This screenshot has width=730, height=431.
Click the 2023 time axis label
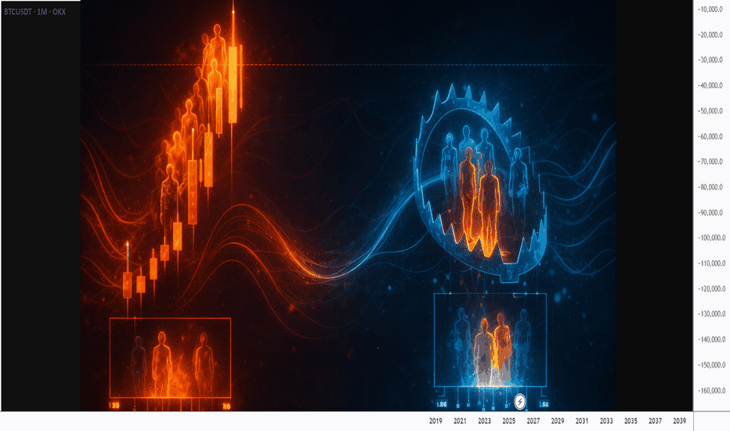(485, 422)
